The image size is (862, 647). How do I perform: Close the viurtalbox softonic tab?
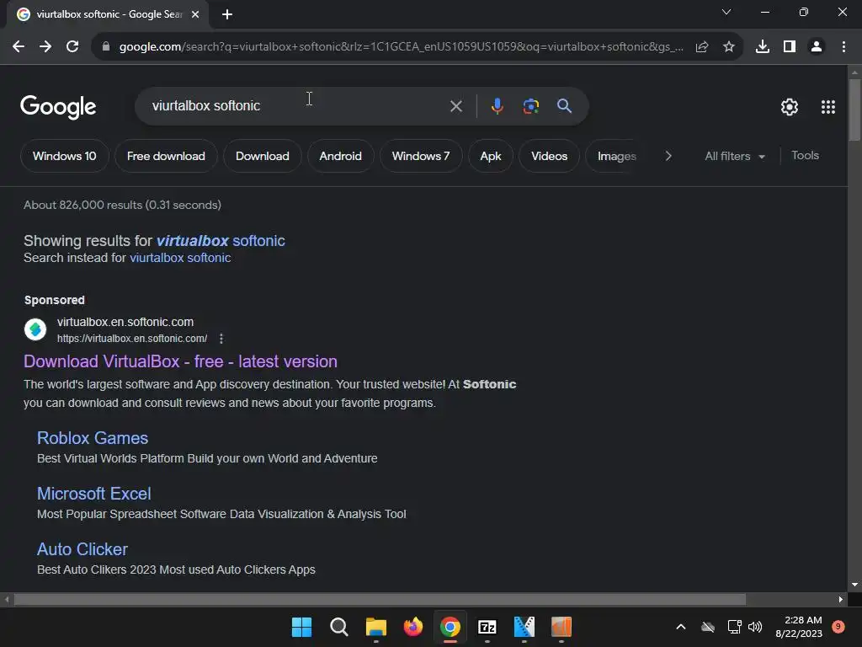[x=195, y=14]
